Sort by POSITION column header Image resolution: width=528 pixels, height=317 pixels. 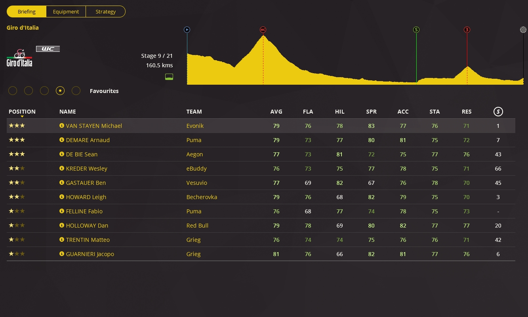pos(22,112)
